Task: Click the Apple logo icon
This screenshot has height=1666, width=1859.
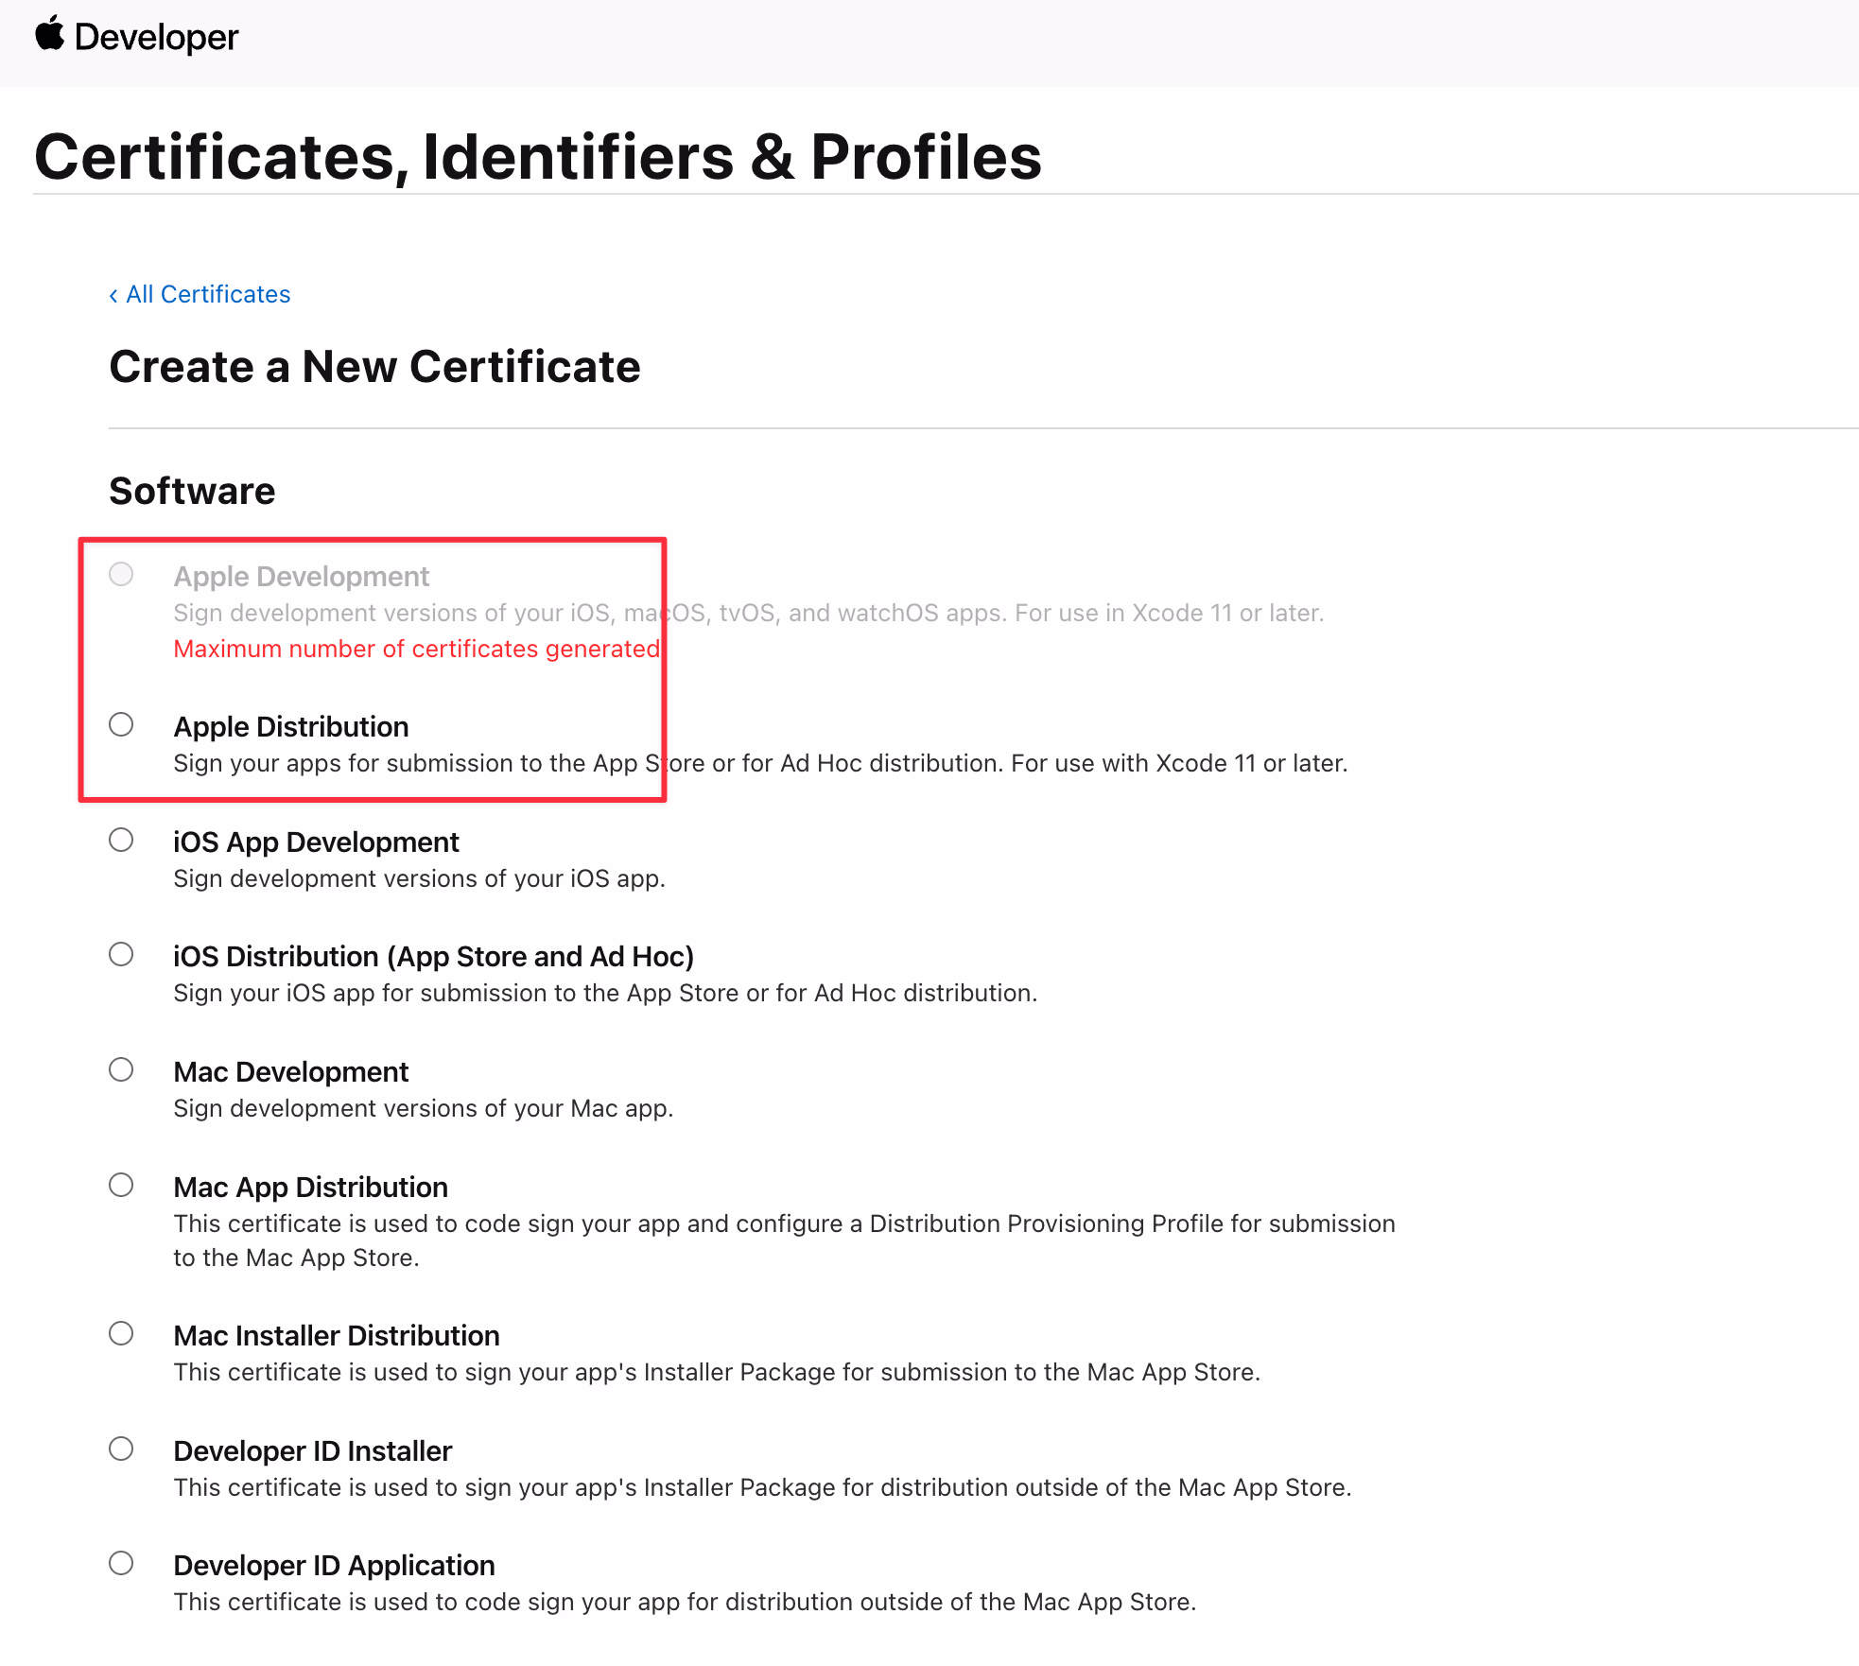Action: (49, 34)
